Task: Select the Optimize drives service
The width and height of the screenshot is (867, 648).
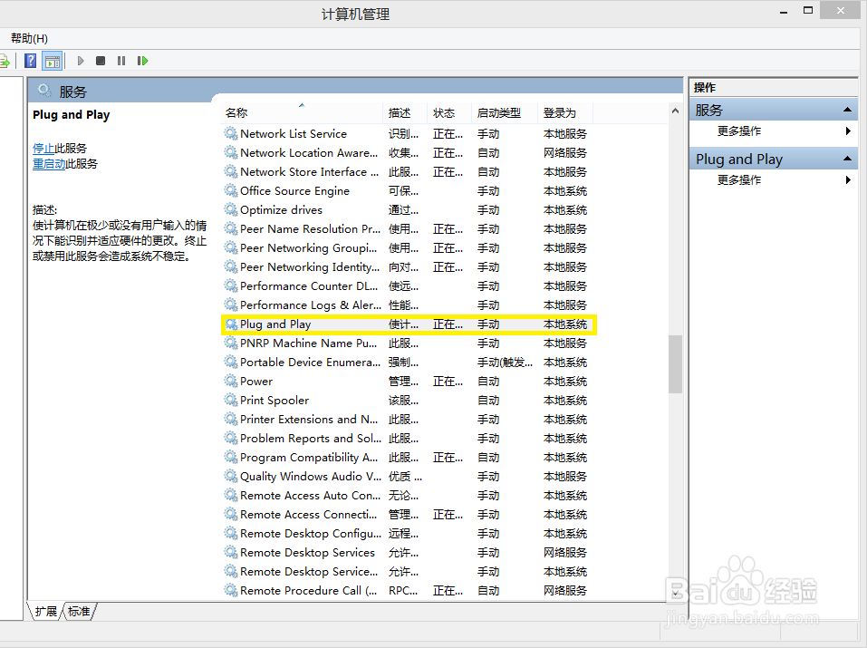Action: tap(407, 209)
